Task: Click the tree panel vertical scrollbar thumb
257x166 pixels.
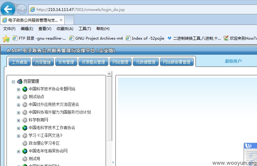Action: (109, 109)
